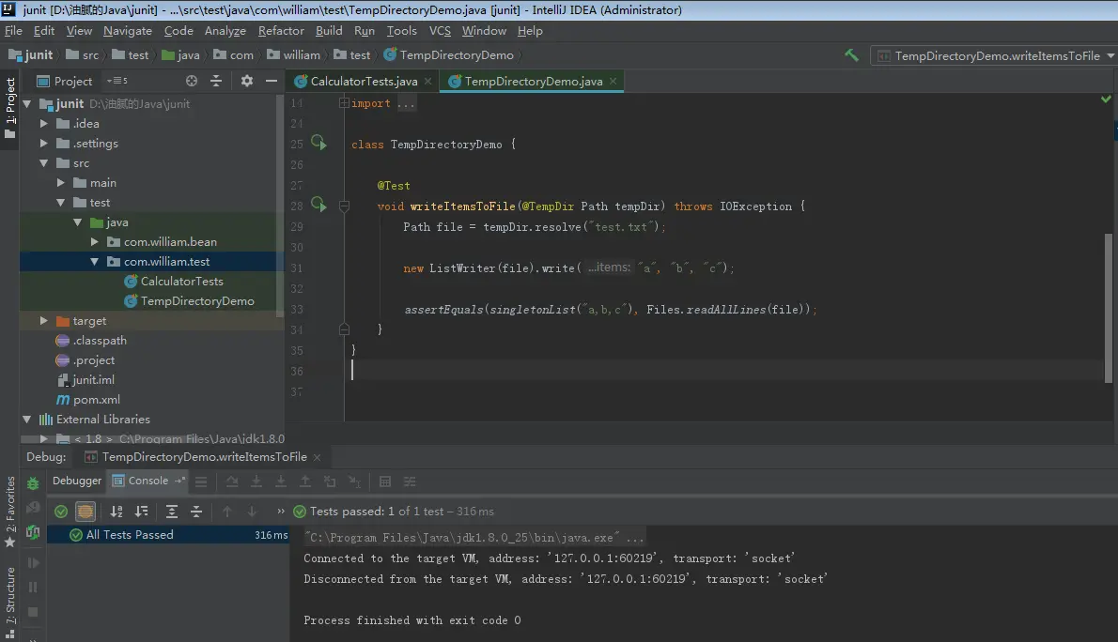
Task: Go to previous failed test arrow
Action: click(x=226, y=511)
